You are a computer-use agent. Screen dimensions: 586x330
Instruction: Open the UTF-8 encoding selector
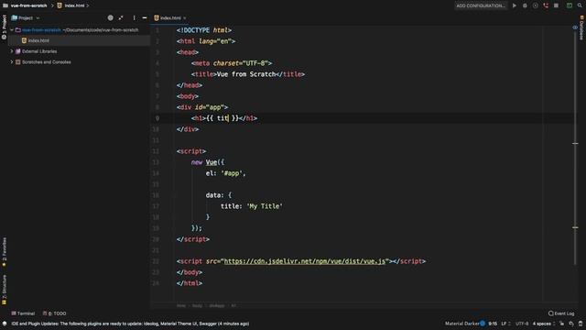pyautogui.click(x=522, y=324)
